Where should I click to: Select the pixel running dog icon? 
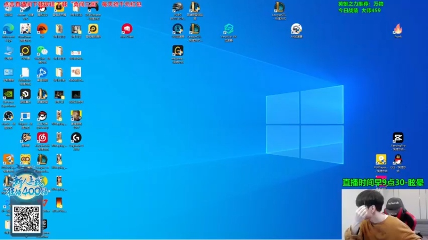(x=25, y=138)
